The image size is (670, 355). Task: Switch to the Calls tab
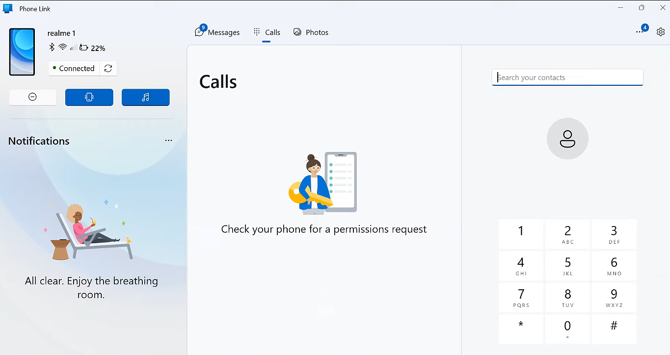[x=267, y=32]
